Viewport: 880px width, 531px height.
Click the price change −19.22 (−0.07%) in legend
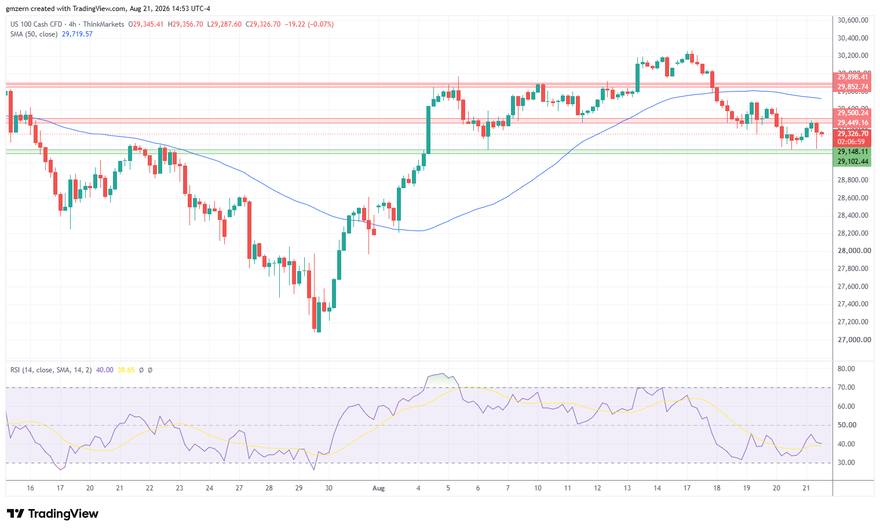tap(309, 24)
